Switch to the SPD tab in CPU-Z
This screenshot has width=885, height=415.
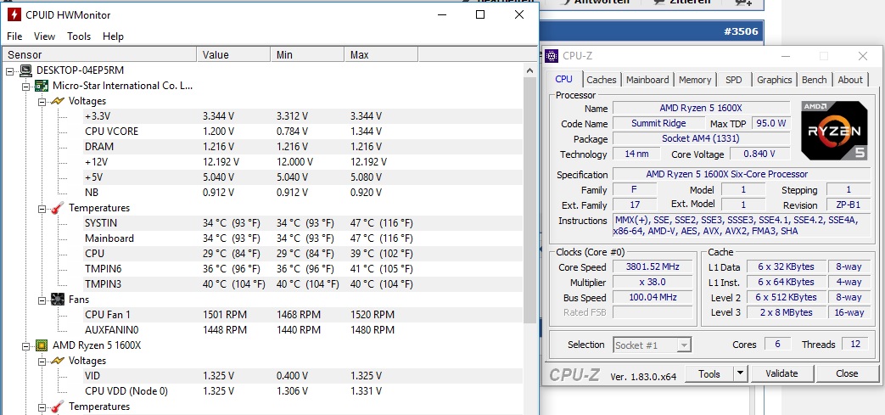click(734, 80)
